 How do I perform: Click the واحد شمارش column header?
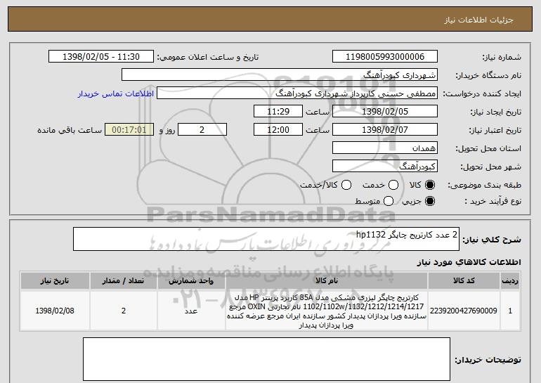191,281
